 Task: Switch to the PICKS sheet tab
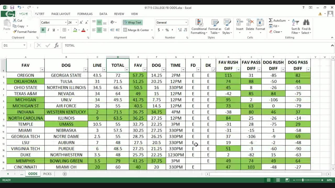click(x=47, y=174)
